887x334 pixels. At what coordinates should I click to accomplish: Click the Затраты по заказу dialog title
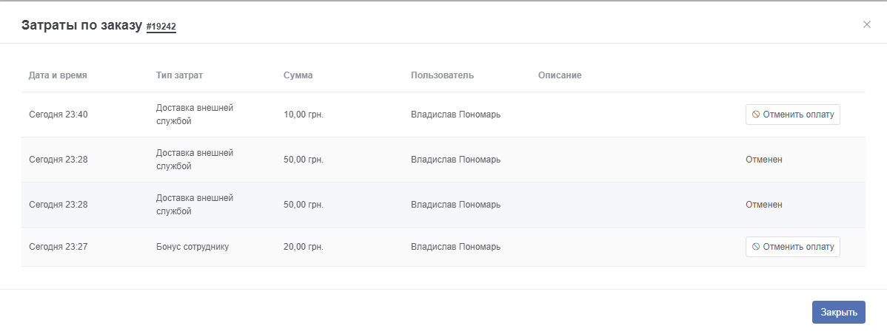point(81,25)
